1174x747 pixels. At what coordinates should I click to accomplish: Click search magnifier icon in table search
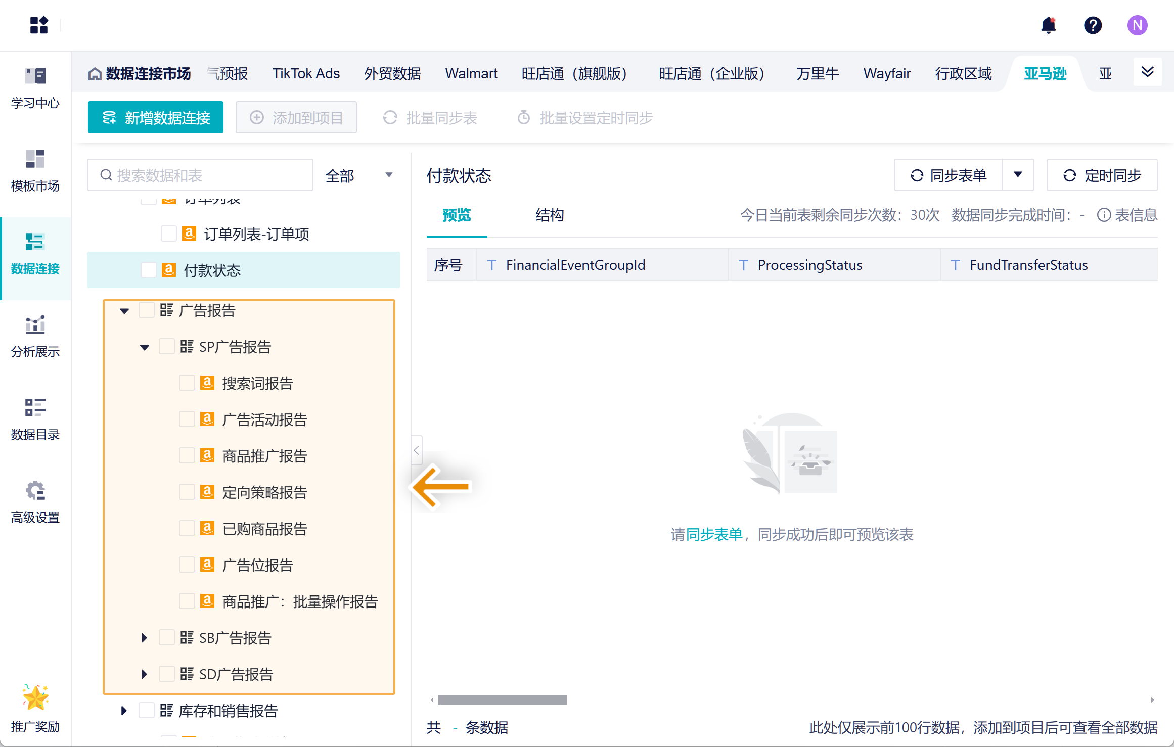tap(106, 175)
